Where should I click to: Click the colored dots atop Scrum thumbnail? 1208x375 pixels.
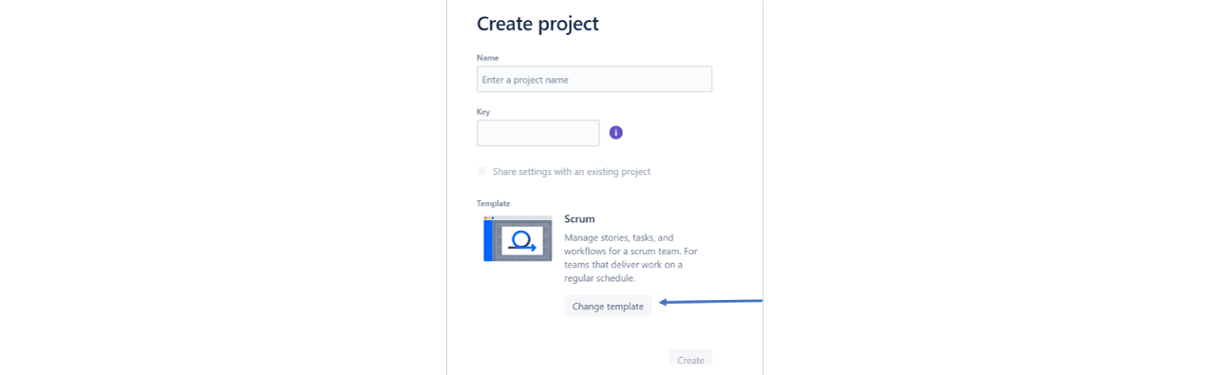489,217
